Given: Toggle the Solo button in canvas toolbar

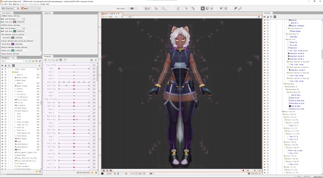Looking at the screenshot, I should tap(130, 17).
